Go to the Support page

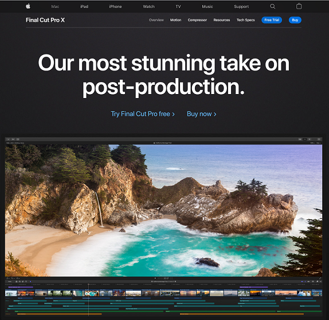241,6
